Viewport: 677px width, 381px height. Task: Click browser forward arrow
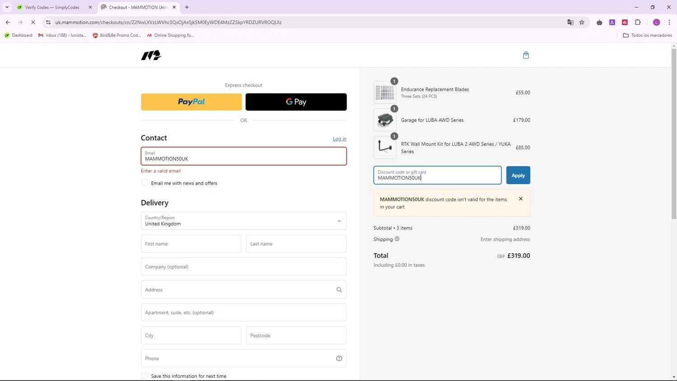coord(20,22)
